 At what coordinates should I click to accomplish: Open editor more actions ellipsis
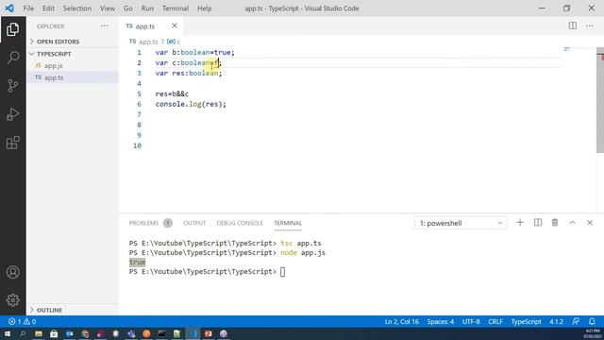(x=590, y=25)
